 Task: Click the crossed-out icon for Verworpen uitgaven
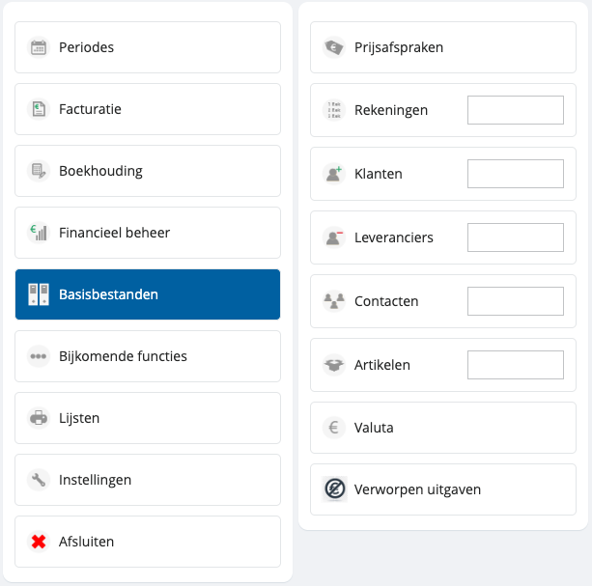click(x=334, y=489)
